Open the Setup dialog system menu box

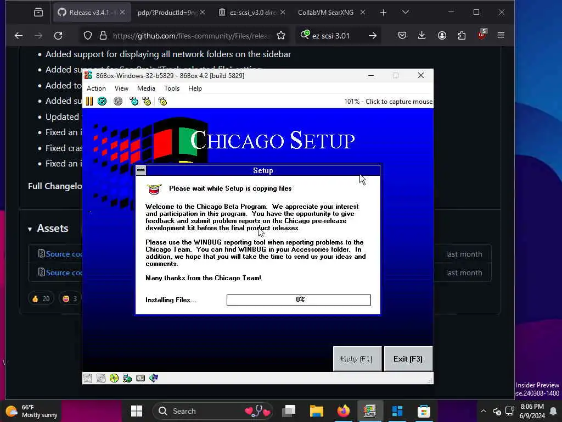141,170
